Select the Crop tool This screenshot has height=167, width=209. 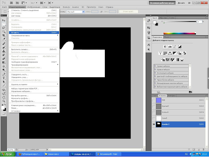(4, 36)
